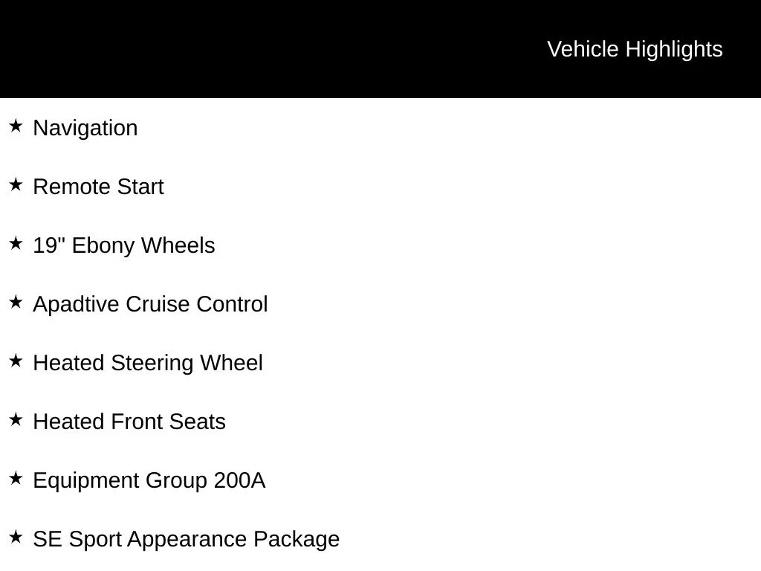Click the black header banner area
Screen dimensions: 761x571
(380, 49)
